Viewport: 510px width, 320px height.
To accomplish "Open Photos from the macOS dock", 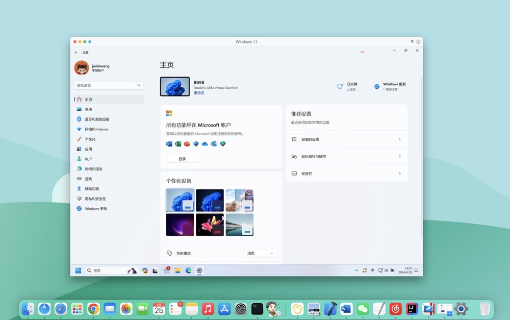I will [x=126, y=309].
